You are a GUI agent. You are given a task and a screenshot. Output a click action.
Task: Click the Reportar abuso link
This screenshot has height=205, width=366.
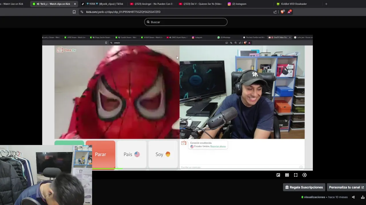(x=218, y=146)
